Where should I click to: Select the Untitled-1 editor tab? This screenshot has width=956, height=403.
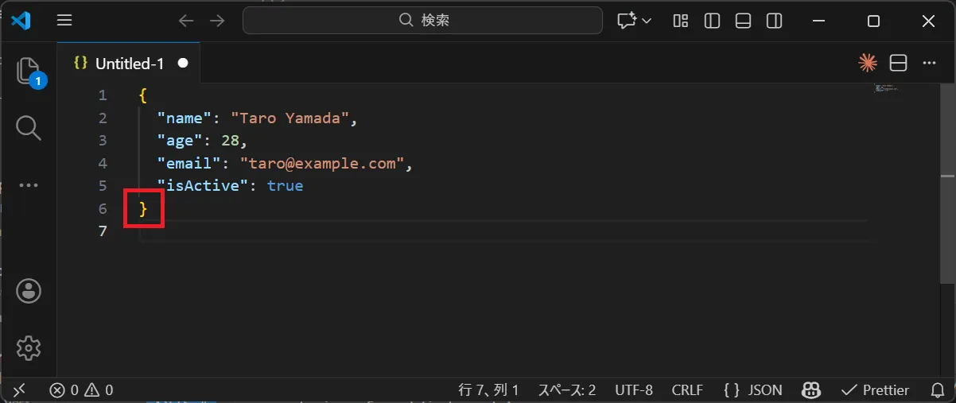pos(129,64)
